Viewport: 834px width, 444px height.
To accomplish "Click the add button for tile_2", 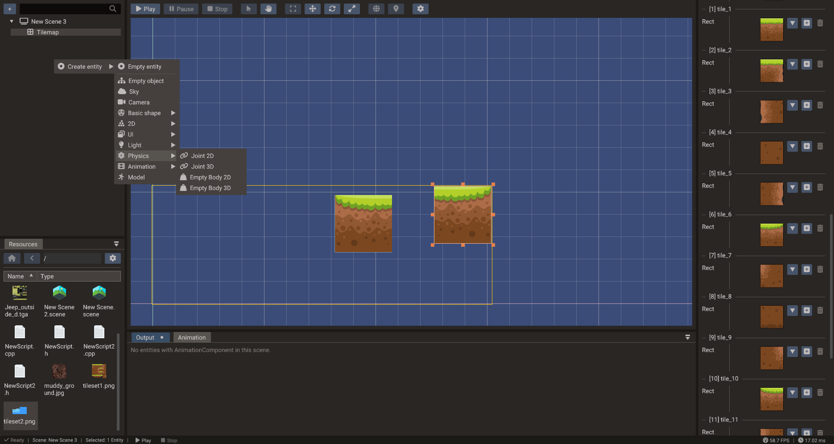I will point(807,64).
